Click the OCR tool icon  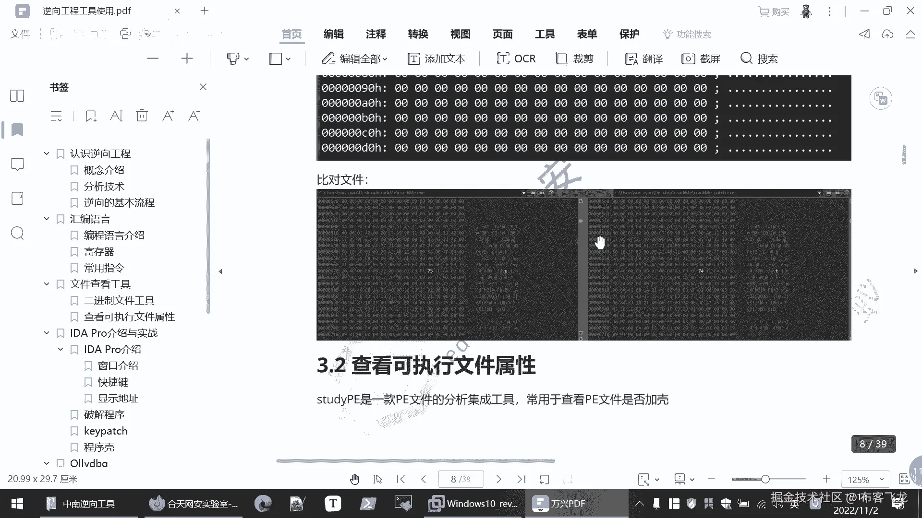[x=503, y=59]
